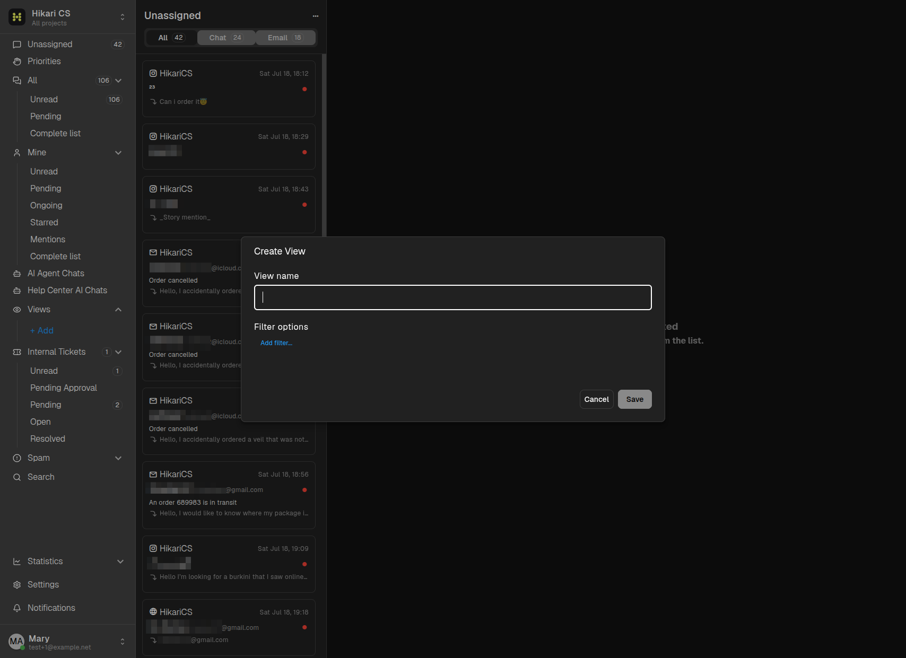The image size is (906, 658).
Task: Click the Unassigned chat bubble icon in sidebar
Action: (x=17, y=45)
